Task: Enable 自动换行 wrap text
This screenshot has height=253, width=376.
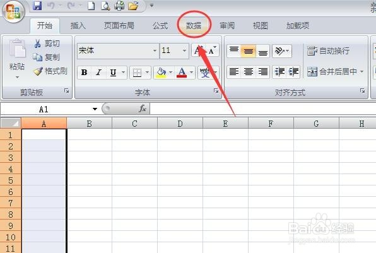Action: click(x=328, y=51)
